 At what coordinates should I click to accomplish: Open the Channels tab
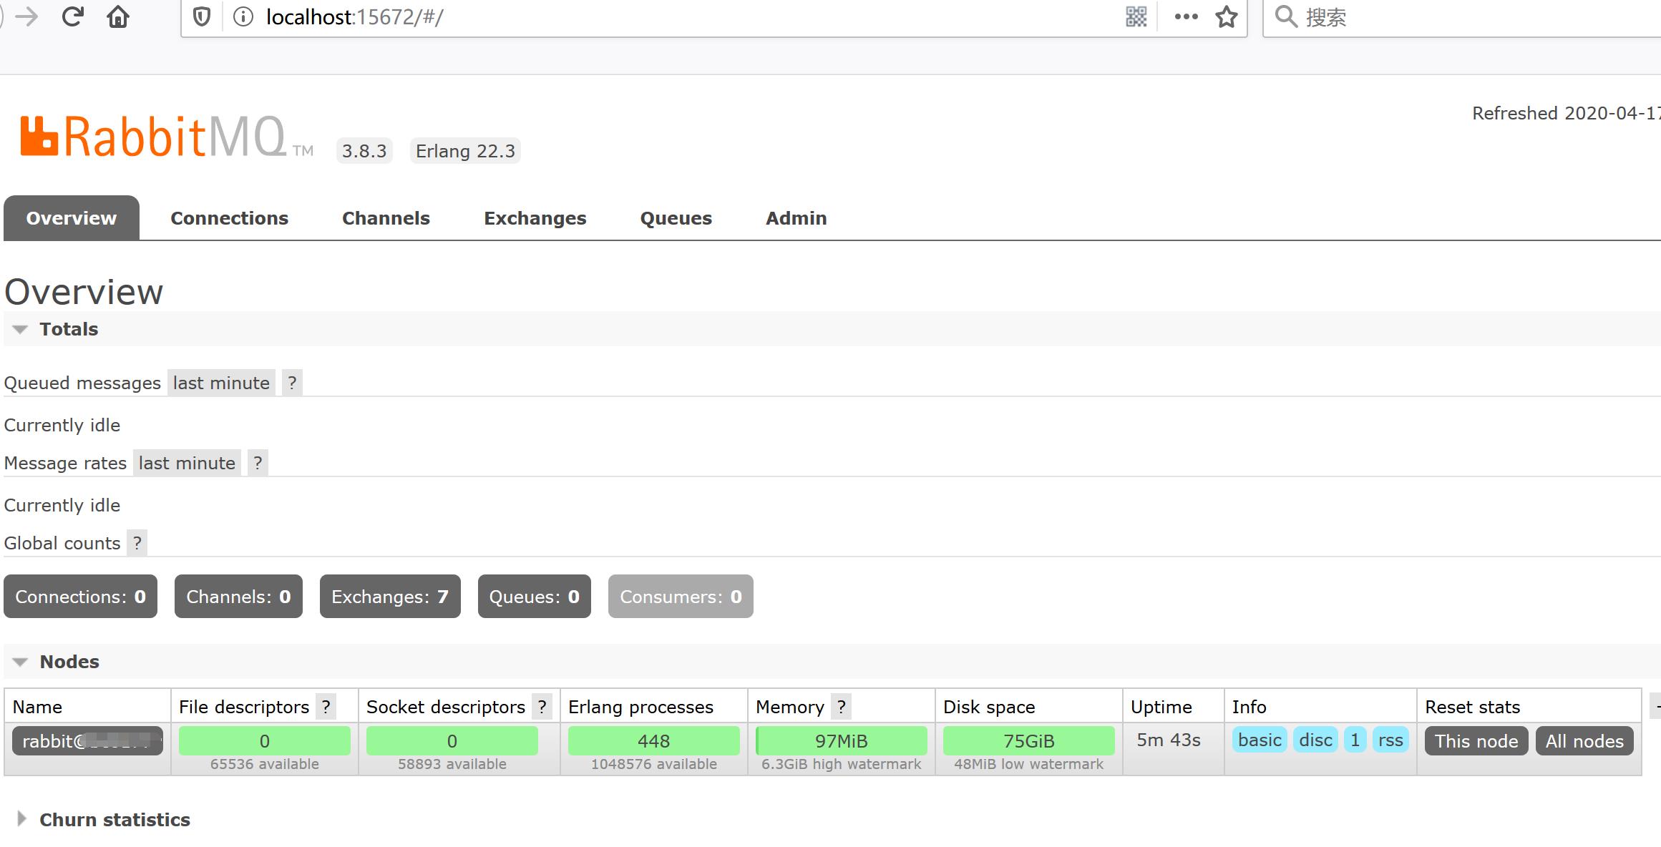(x=386, y=218)
